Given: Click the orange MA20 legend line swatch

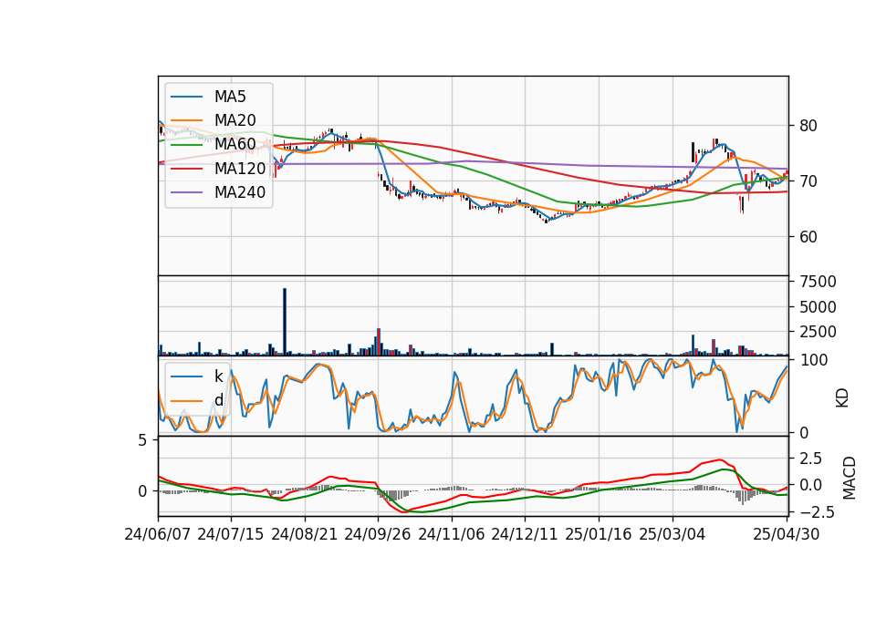Looking at the screenshot, I should click(x=186, y=121).
